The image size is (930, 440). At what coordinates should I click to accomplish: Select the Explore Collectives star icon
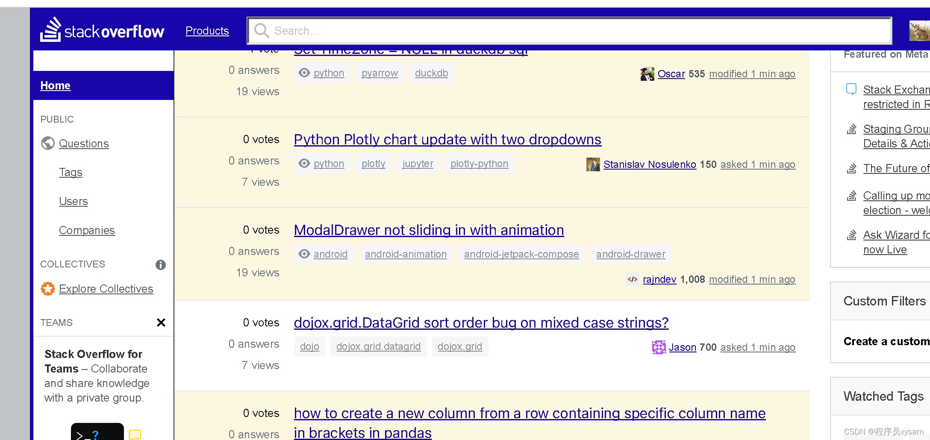(x=47, y=288)
